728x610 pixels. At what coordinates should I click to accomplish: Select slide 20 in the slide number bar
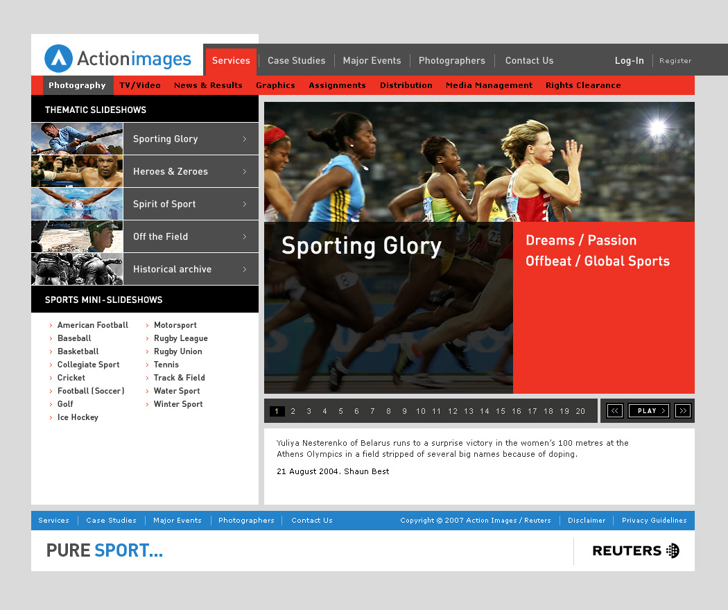pyautogui.click(x=580, y=411)
